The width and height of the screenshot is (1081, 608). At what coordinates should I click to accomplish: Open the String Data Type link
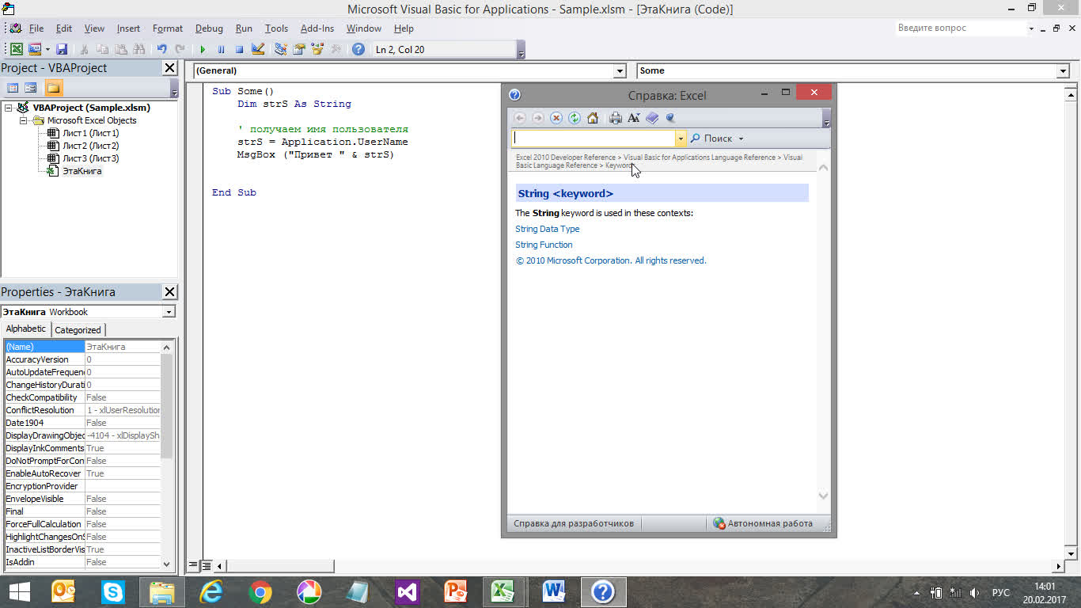pyautogui.click(x=548, y=229)
